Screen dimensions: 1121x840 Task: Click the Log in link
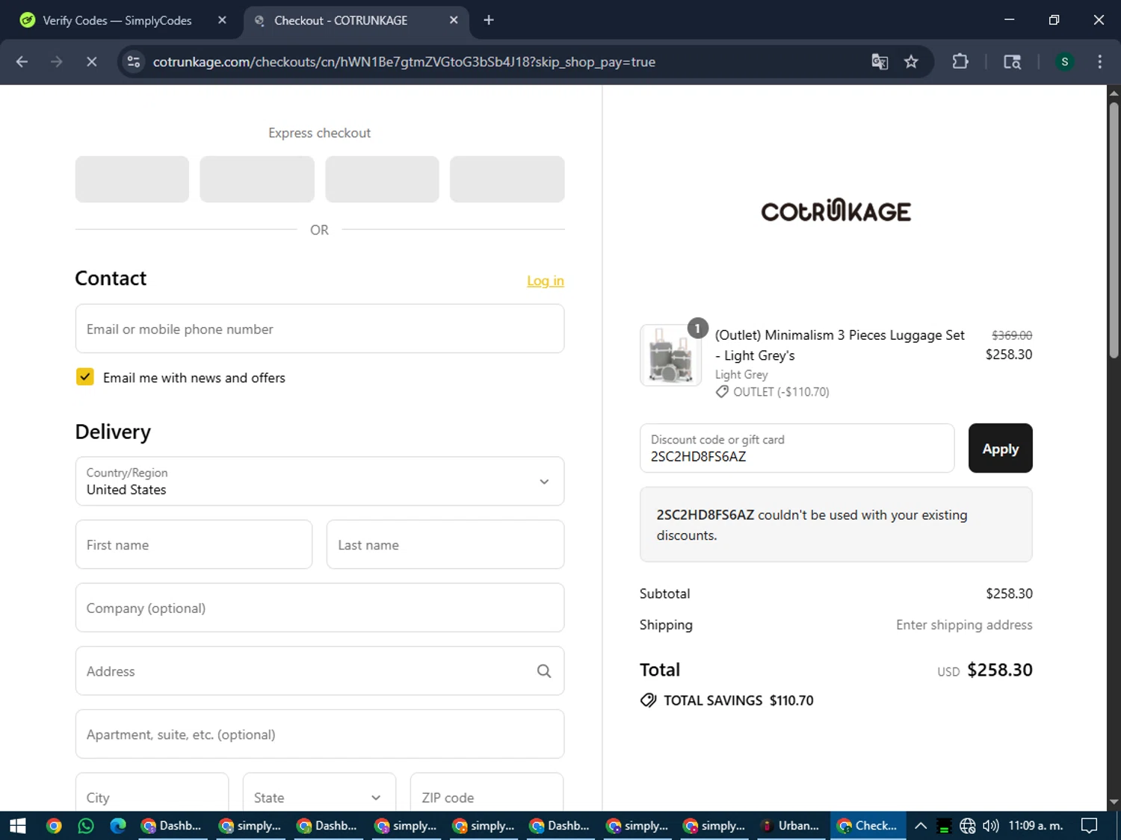pyautogui.click(x=546, y=281)
